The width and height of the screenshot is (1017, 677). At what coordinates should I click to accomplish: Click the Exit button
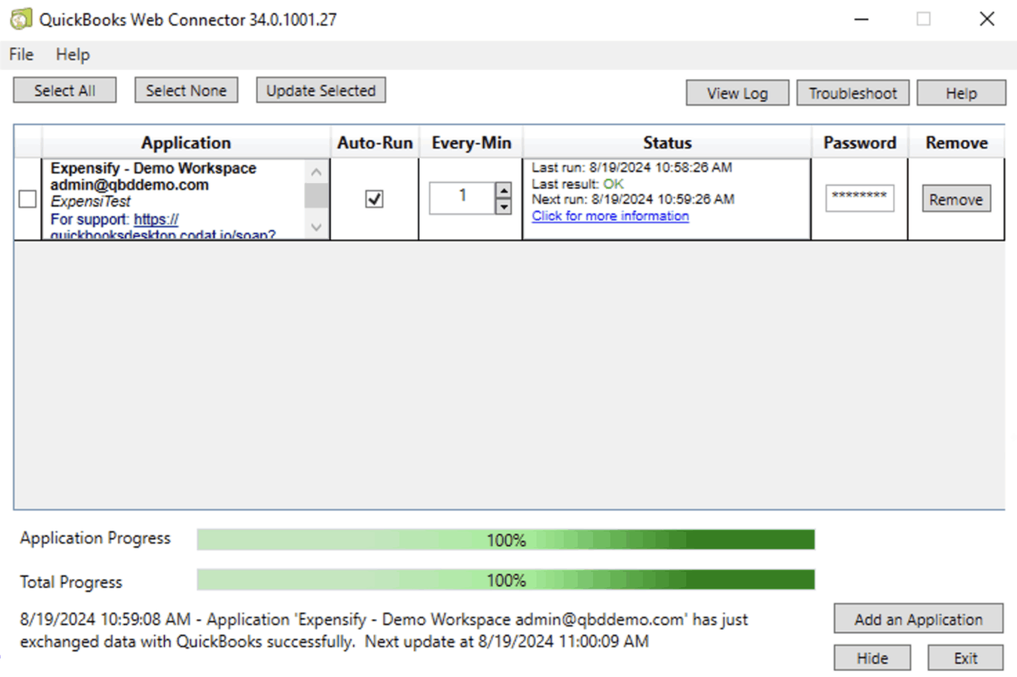coord(965,658)
